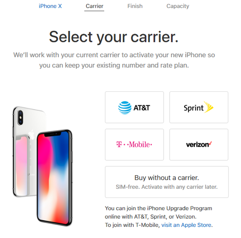Go to the Capacity step tab
Viewport: 241px width, 238px height.
point(178,6)
